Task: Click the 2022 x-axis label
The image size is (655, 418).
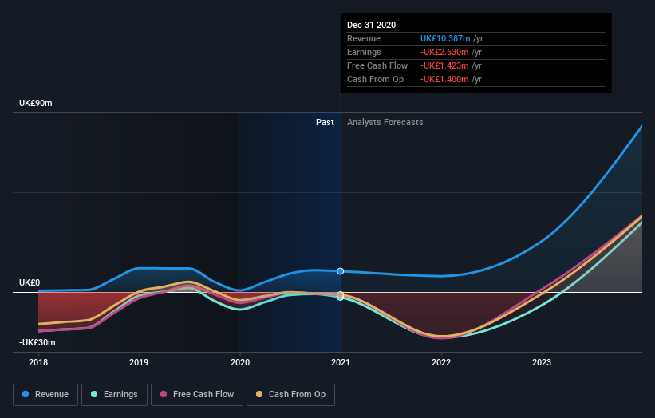Action: (x=441, y=362)
